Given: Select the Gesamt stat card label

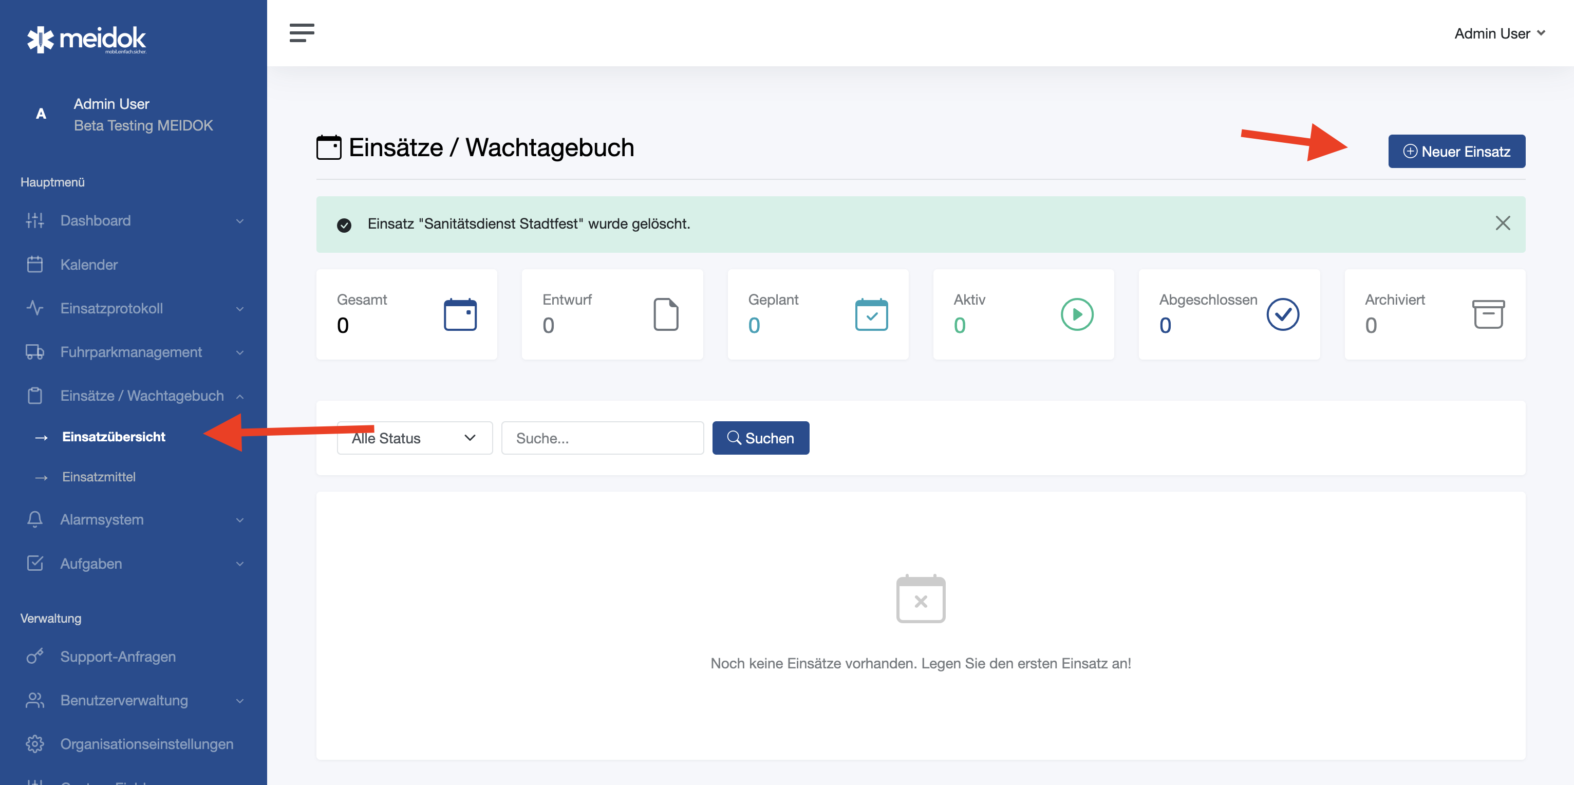Looking at the screenshot, I should [x=362, y=300].
